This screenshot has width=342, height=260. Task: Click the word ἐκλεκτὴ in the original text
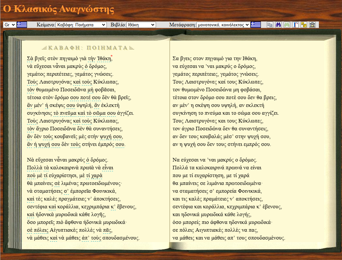point(110,106)
